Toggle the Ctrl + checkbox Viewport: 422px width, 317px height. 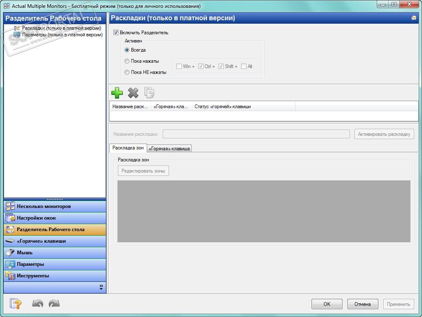coord(201,66)
